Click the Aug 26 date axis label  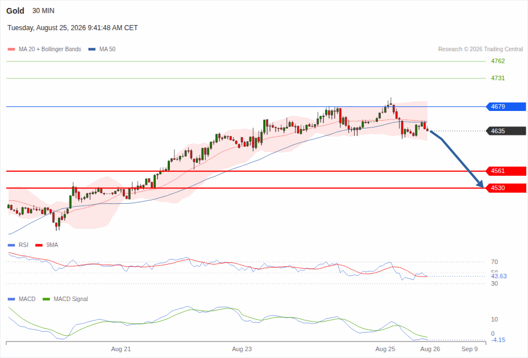pyautogui.click(x=430, y=349)
